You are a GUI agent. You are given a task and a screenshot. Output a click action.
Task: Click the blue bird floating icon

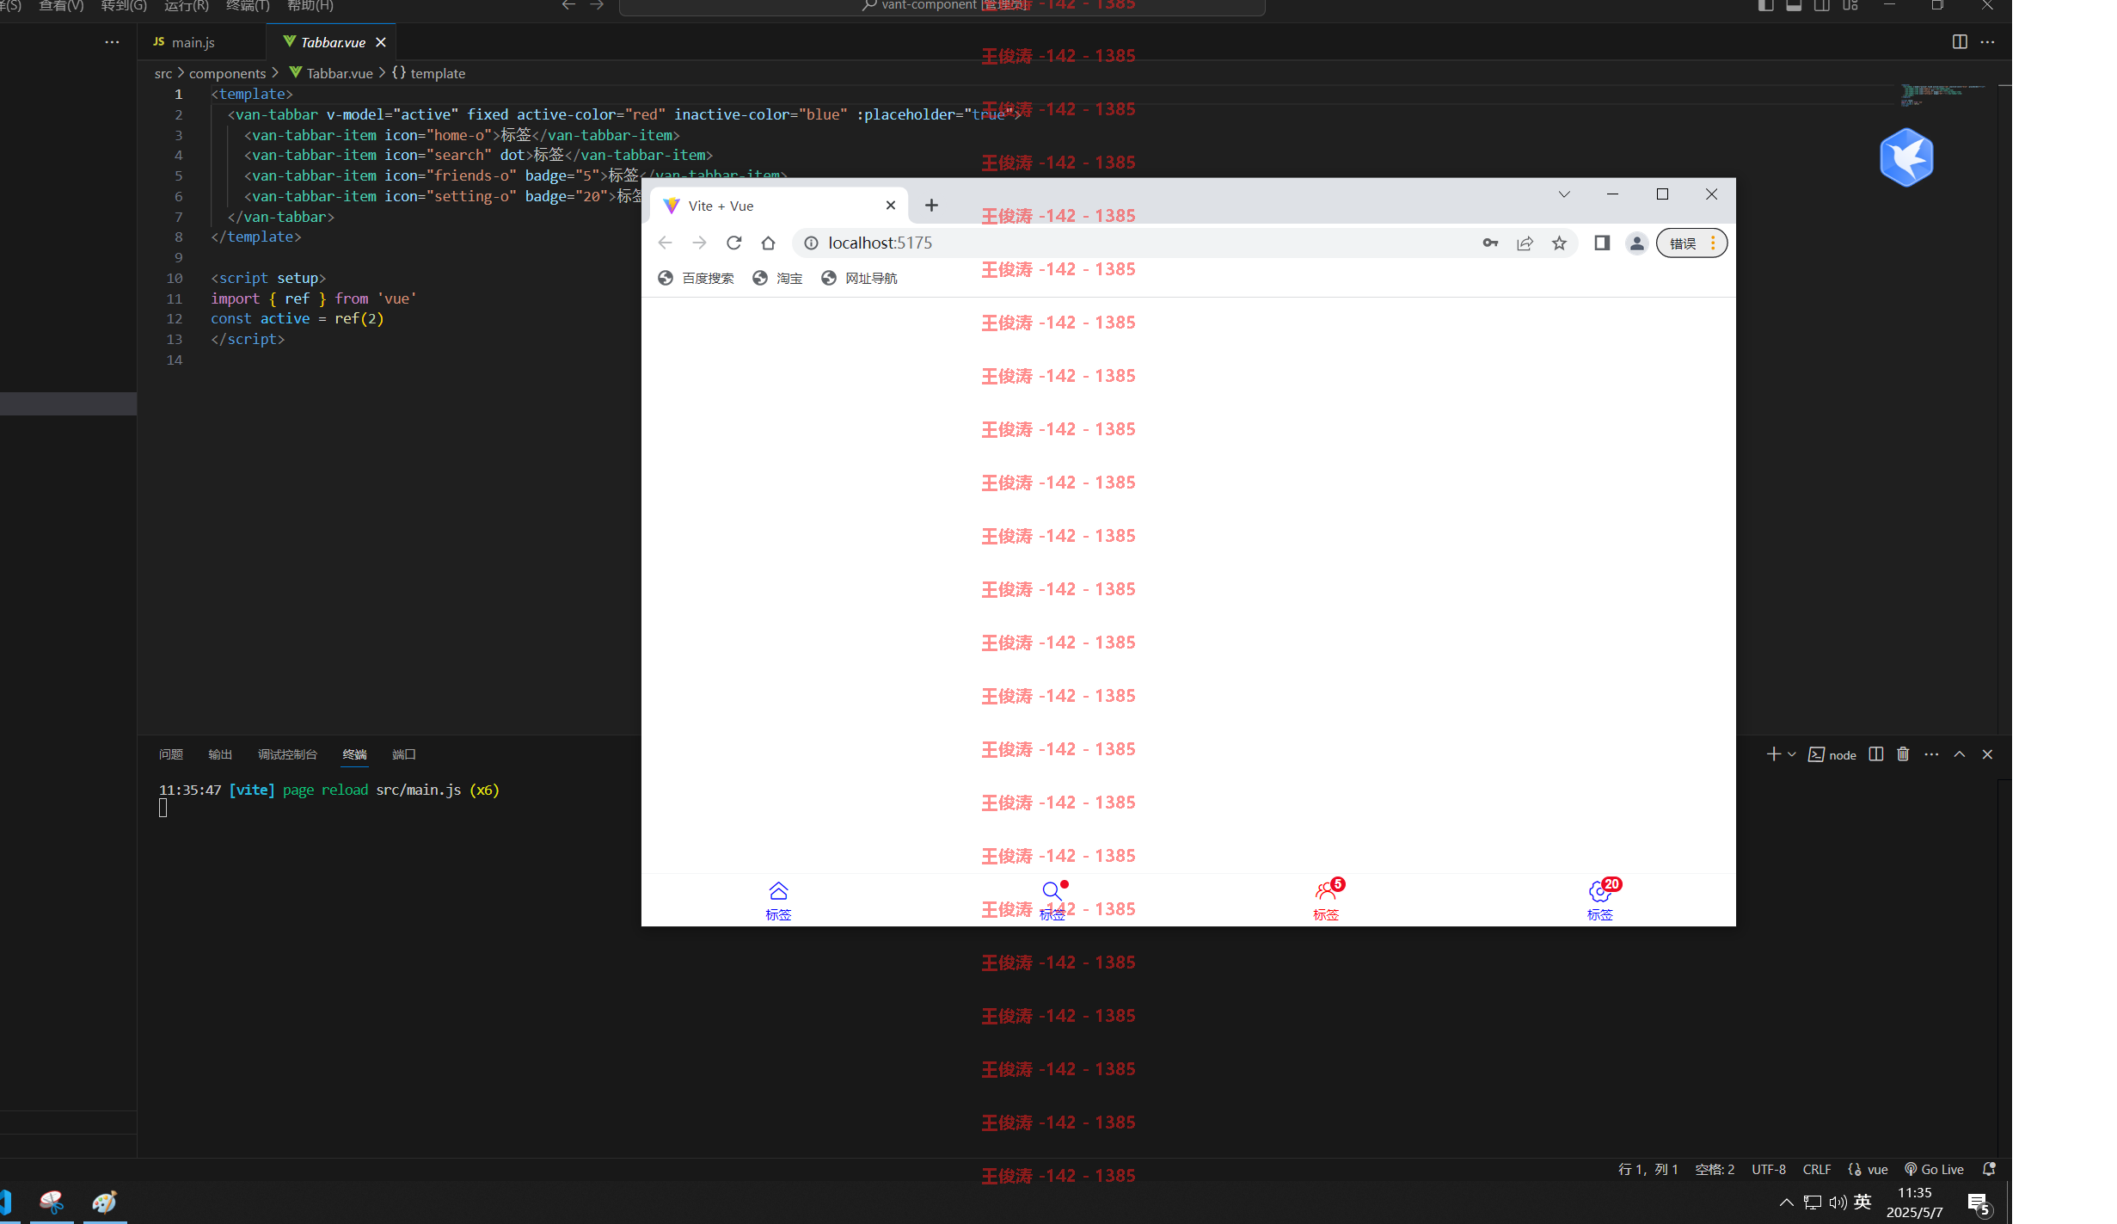1906,157
